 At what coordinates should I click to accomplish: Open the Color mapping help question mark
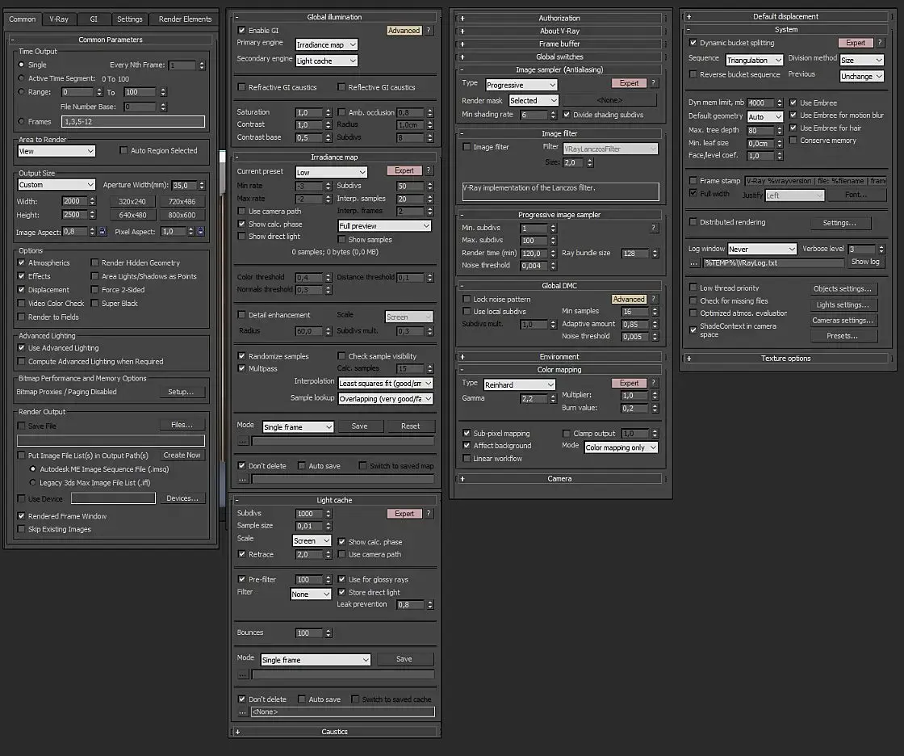pos(653,383)
